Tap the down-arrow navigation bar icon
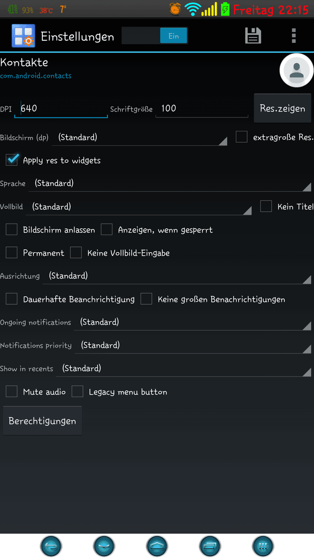 click(104, 546)
